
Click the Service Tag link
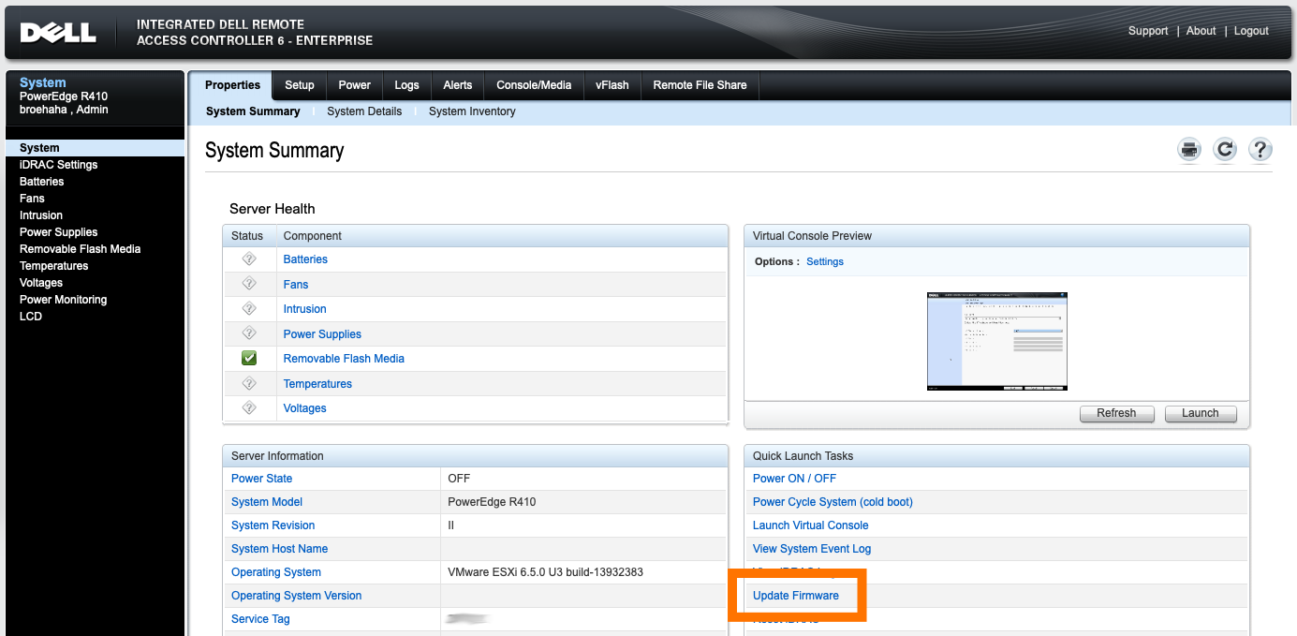[260, 619]
